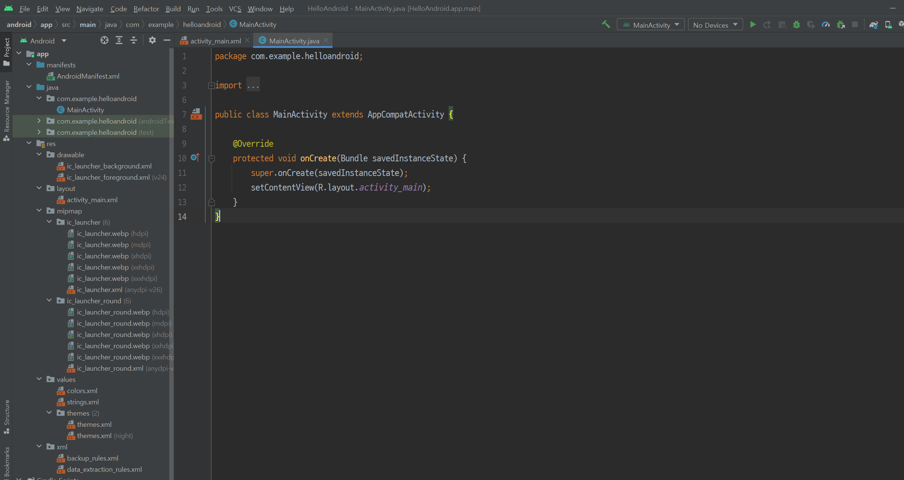Screen dimensions: 904x480
Task: Switch to the activity_main.xml editor tab
Action: [x=215, y=41]
